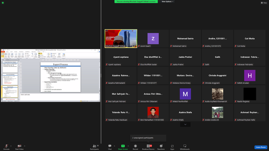This screenshot has width=269, height=151.
Task: Open the Reactions menu
Action: 161,147
